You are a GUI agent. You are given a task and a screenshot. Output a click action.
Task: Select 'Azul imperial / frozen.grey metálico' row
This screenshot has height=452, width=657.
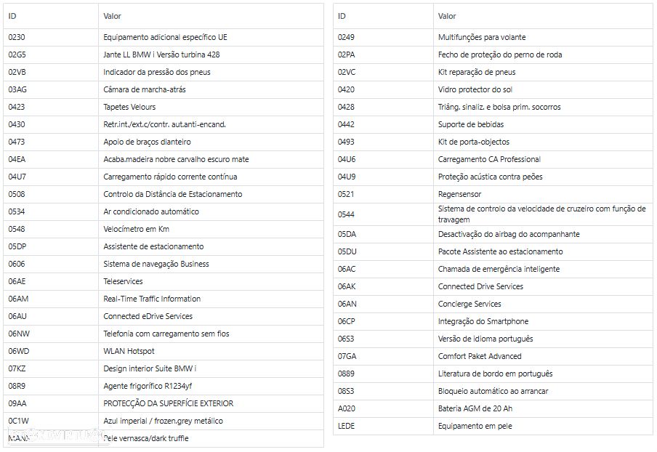tap(164, 421)
